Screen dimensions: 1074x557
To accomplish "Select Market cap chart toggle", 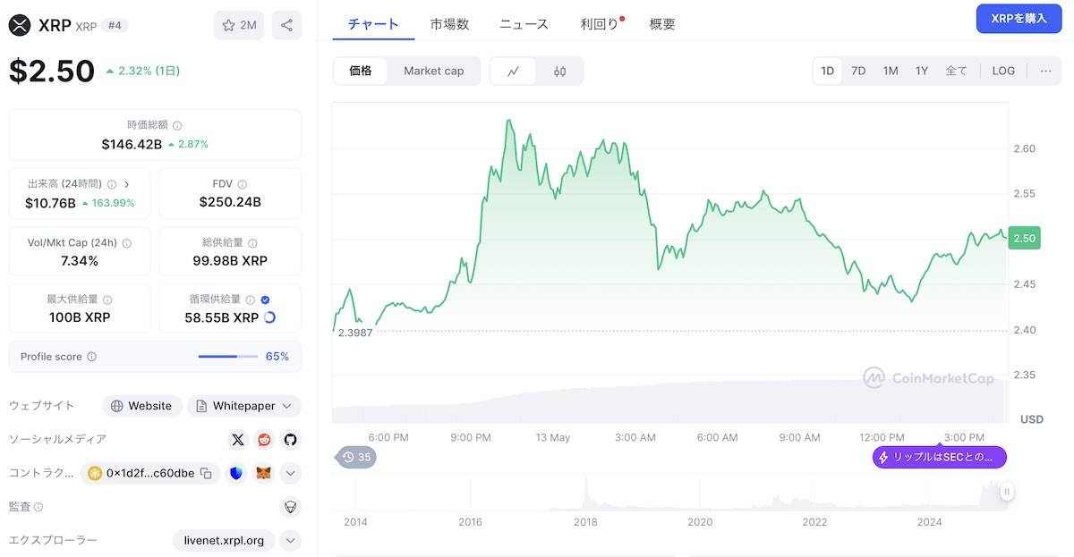I will [434, 71].
